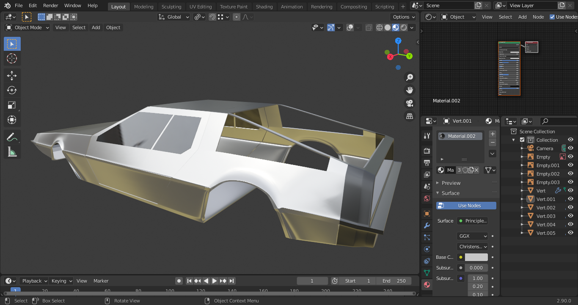Open Christensen subsurface method dropdown
This screenshot has width=578, height=305.
click(472, 247)
